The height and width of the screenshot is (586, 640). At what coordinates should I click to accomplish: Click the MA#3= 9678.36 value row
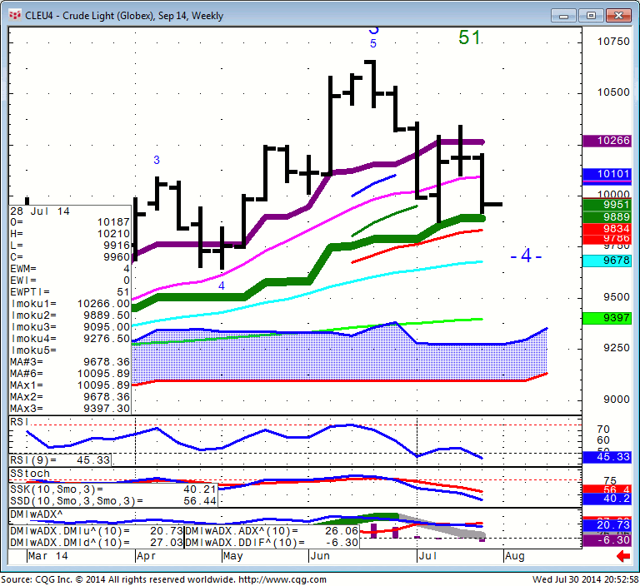(70, 362)
